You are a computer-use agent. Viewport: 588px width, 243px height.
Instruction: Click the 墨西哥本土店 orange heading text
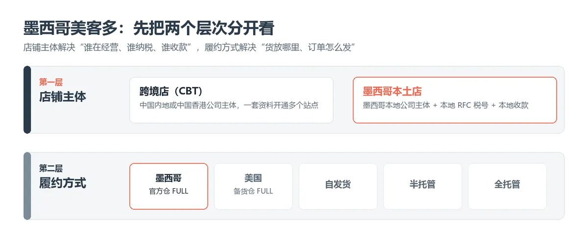tap(392, 92)
